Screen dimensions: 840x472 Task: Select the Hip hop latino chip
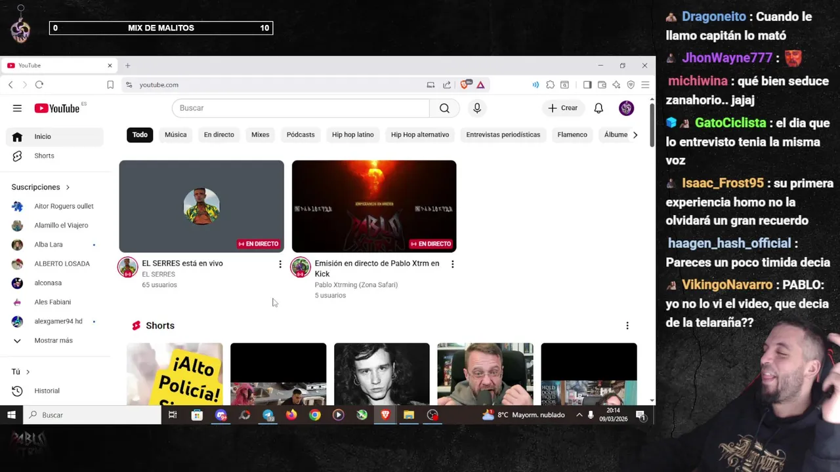point(353,135)
